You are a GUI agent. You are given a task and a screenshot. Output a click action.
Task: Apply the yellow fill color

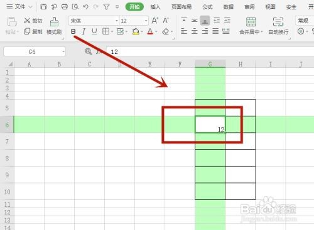136,31
